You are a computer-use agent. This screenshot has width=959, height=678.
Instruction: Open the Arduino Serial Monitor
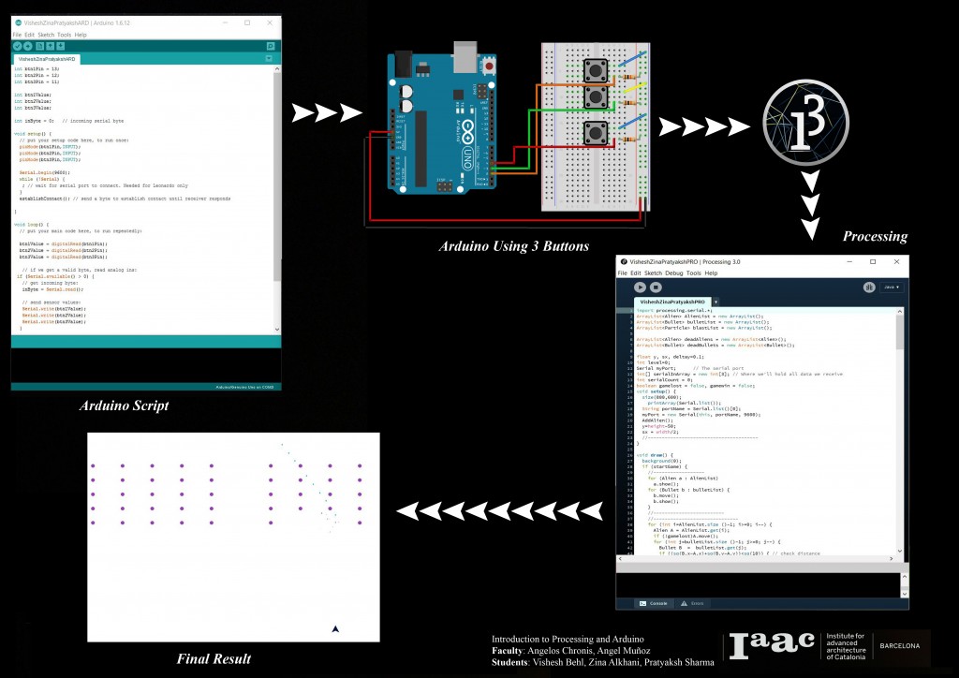pos(271,46)
